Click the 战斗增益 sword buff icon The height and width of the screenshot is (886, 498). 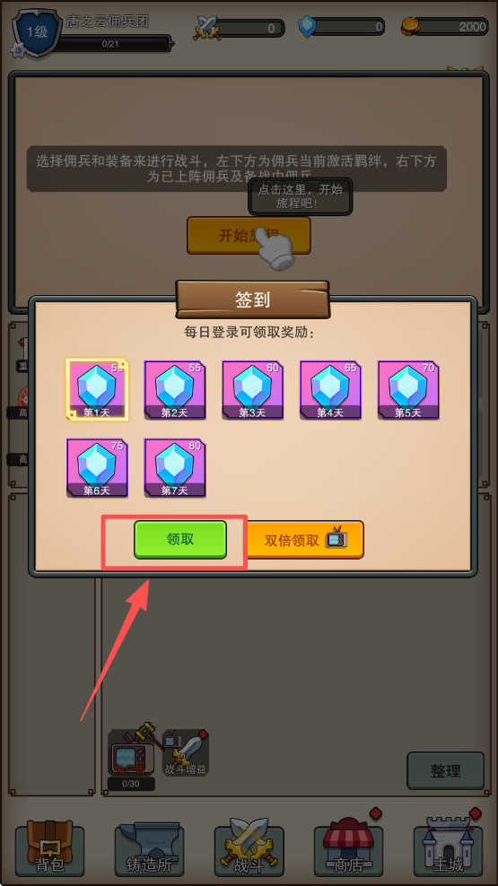tap(186, 753)
